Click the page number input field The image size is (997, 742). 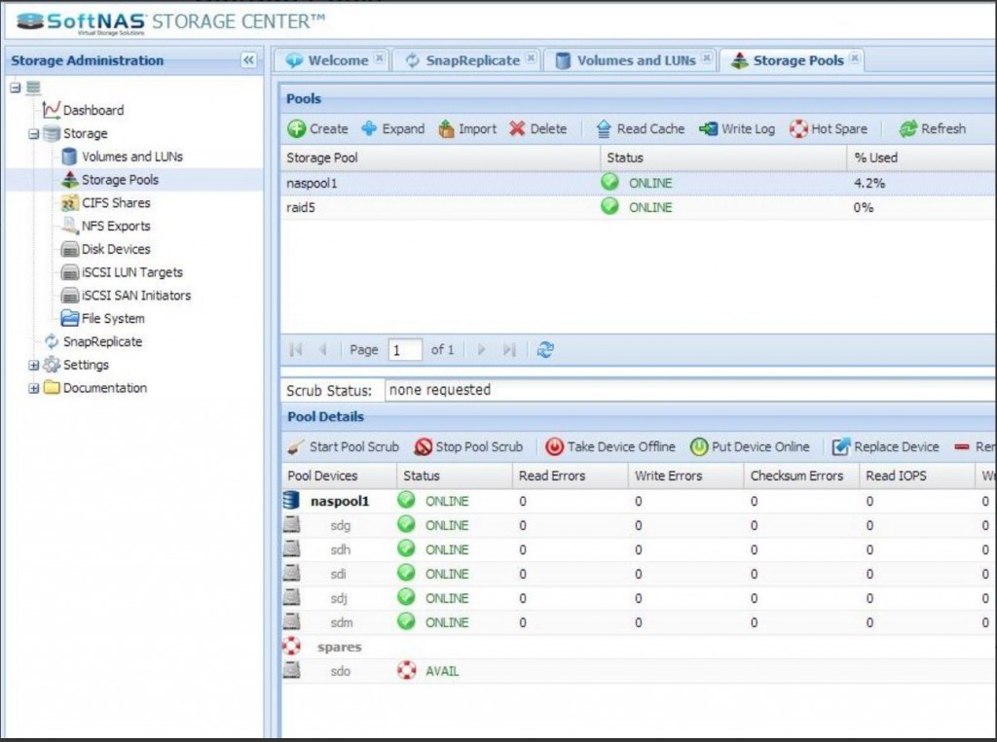tap(405, 350)
